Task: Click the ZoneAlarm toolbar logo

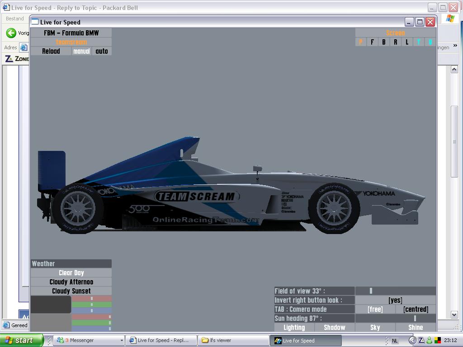Action: tap(17, 59)
